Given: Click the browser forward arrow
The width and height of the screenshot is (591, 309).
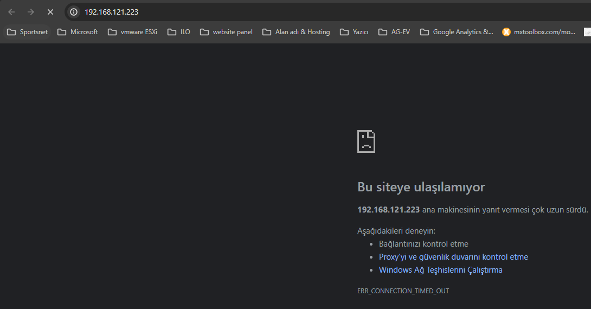Looking at the screenshot, I should click(x=30, y=12).
